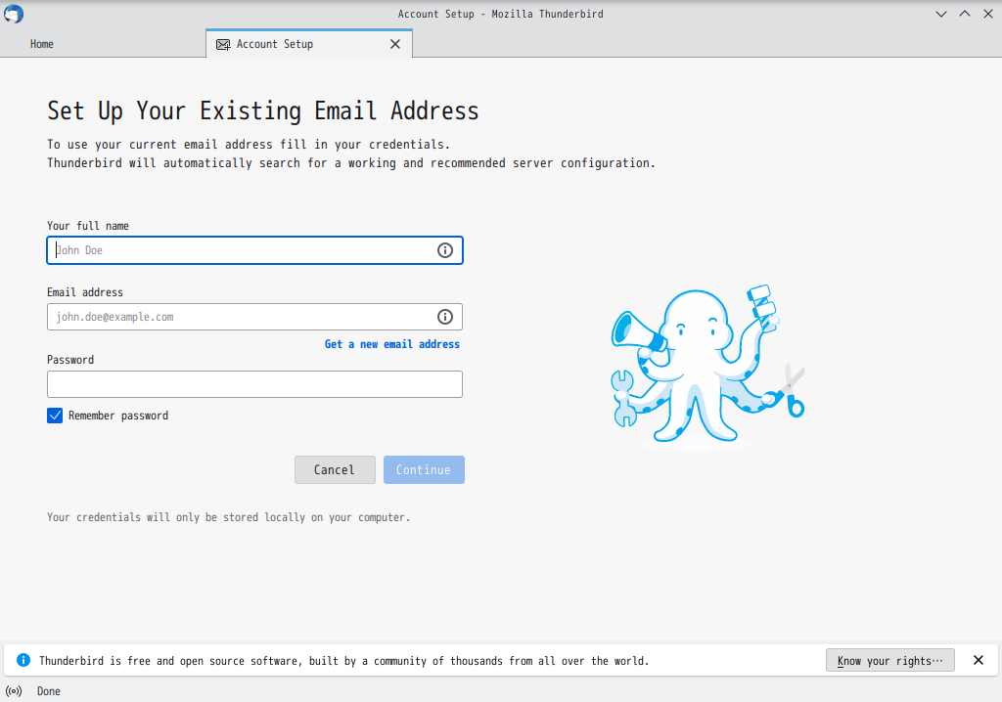Close the Thunderbird window

[x=988, y=14]
